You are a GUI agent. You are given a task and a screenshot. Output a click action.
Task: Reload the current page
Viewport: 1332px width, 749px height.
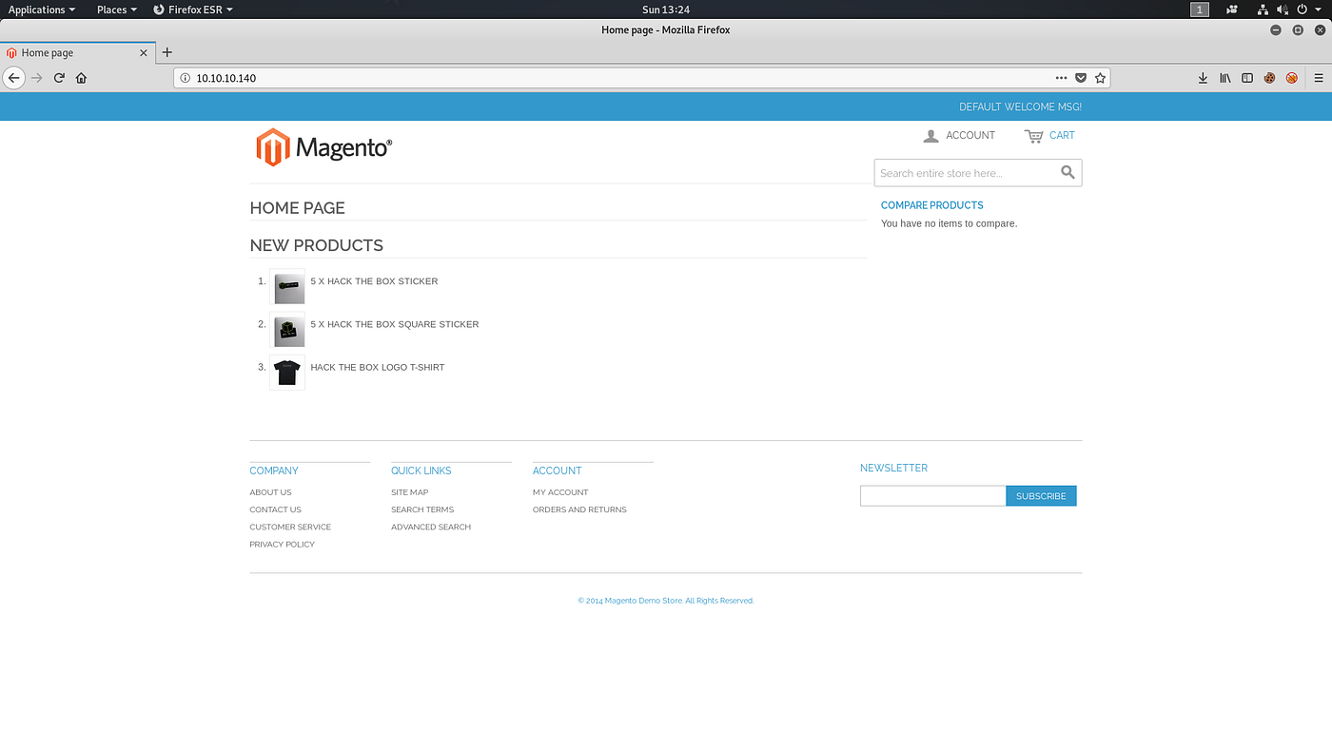pos(59,78)
